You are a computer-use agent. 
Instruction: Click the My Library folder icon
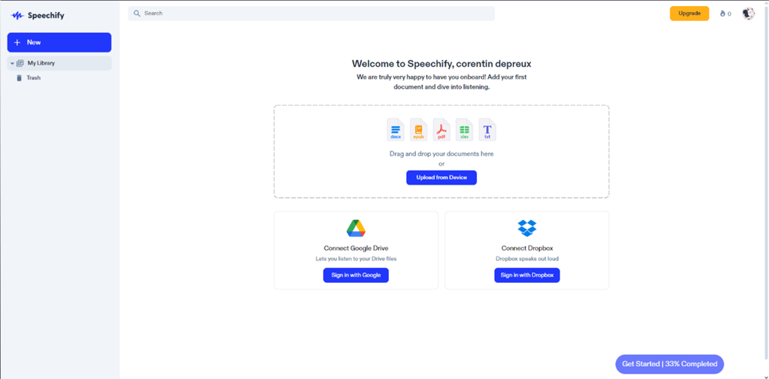pyautogui.click(x=20, y=63)
